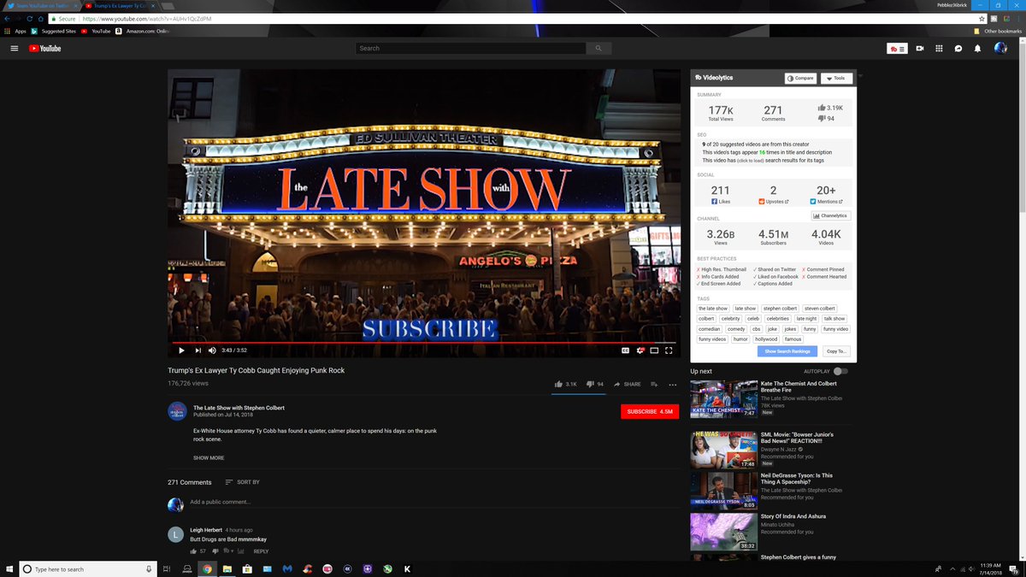
Task: Select the Trump's Ex Lawyer browser tab
Action: pos(118,5)
